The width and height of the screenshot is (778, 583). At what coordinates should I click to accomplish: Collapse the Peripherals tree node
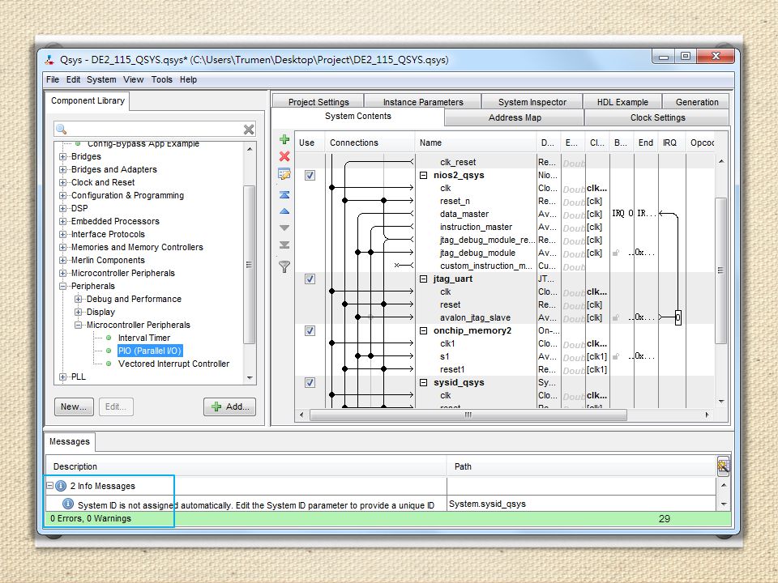pyautogui.click(x=62, y=286)
